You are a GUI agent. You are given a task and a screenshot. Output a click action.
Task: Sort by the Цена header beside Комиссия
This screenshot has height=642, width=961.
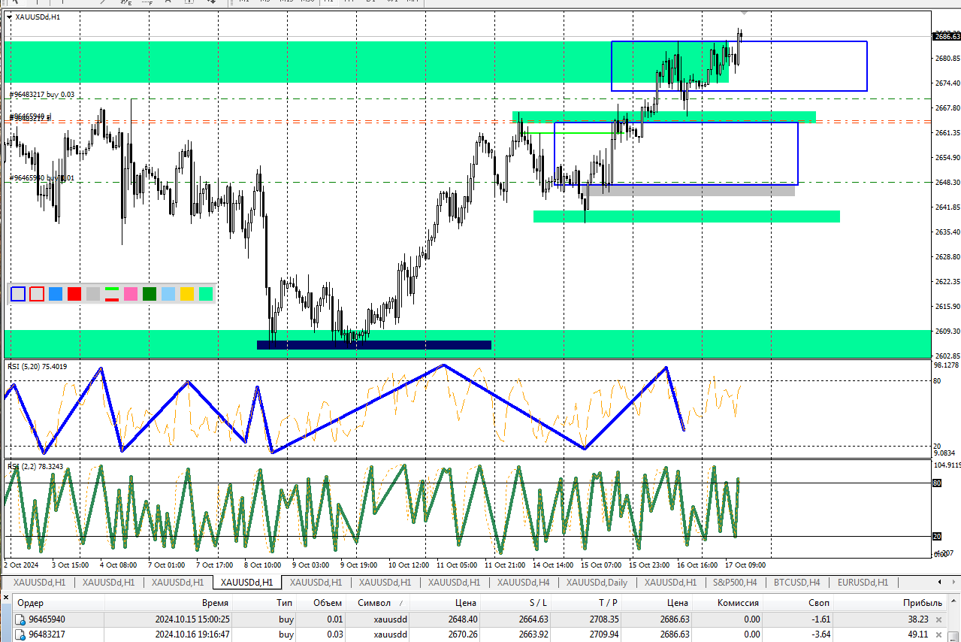(657, 603)
